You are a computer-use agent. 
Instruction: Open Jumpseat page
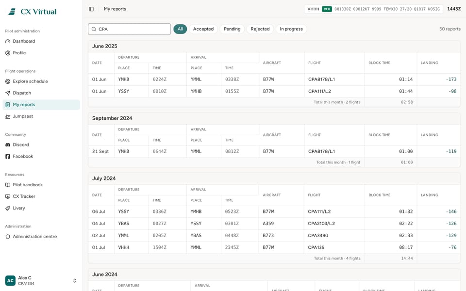click(x=41, y=116)
